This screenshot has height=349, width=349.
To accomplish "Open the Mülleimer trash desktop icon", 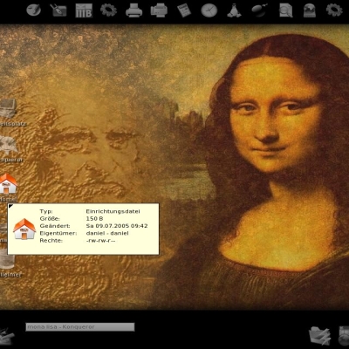I will (7, 259).
